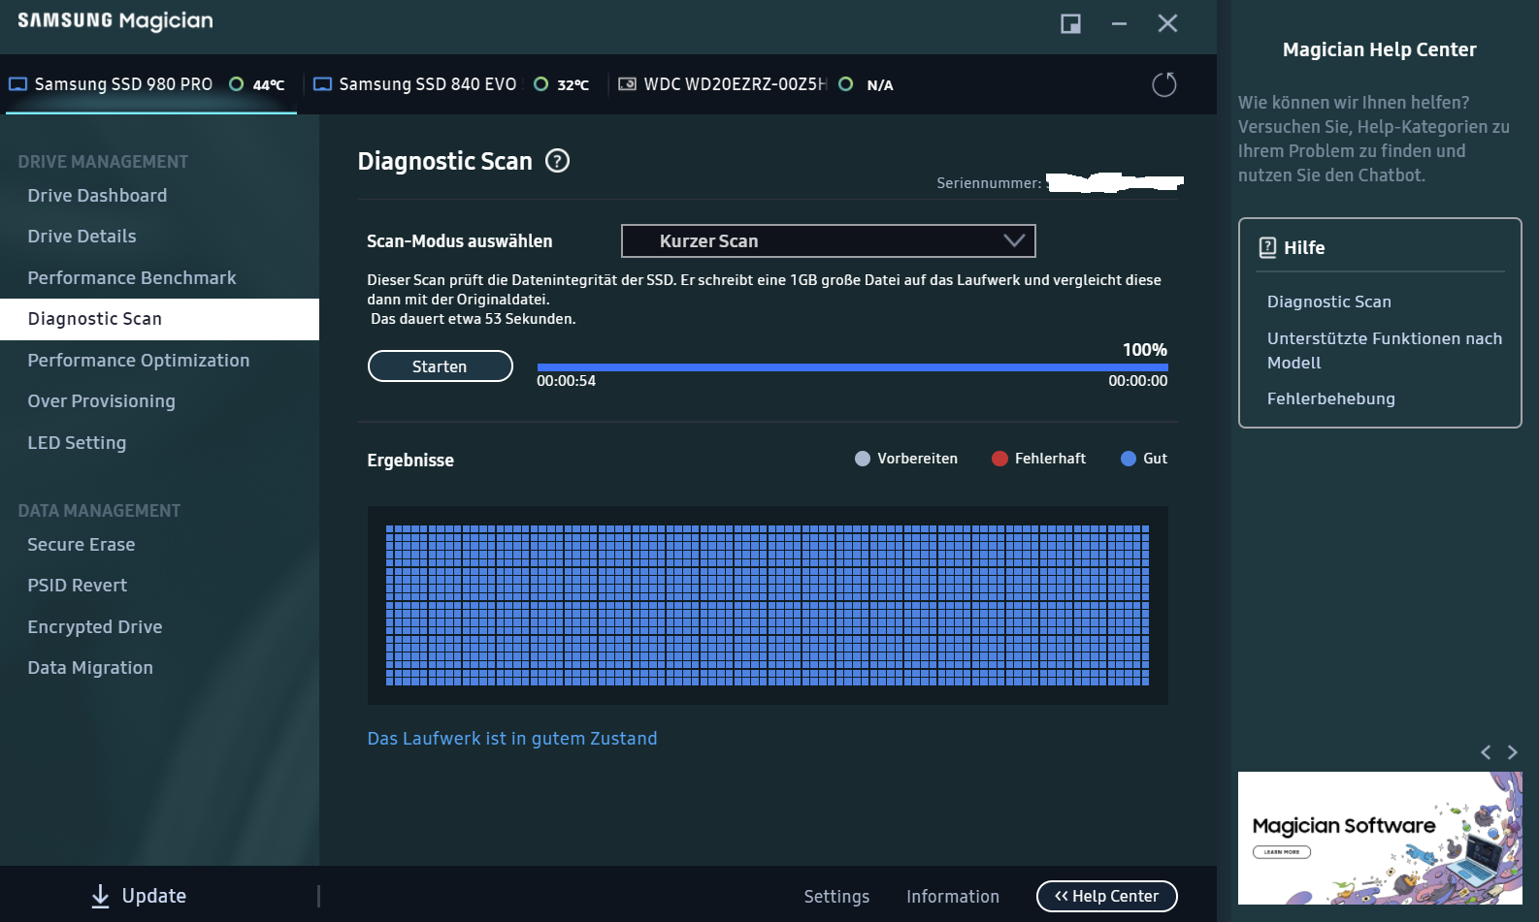Image resolution: width=1539 pixels, height=922 pixels.
Task: Click the Fehlerhaft red legend dot
Action: (999, 459)
